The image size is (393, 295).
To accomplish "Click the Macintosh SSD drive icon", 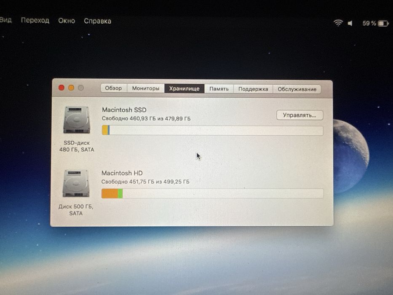I will coord(77,120).
